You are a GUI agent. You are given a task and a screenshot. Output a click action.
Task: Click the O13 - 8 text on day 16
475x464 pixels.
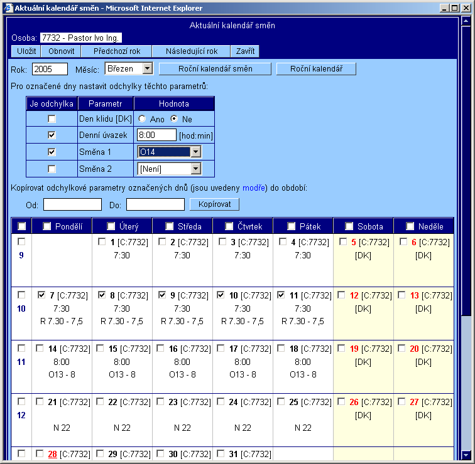click(182, 374)
